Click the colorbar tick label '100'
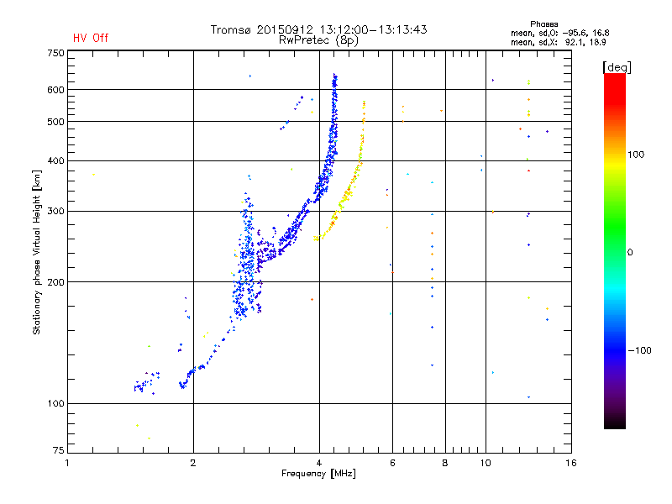 [x=636, y=155]
